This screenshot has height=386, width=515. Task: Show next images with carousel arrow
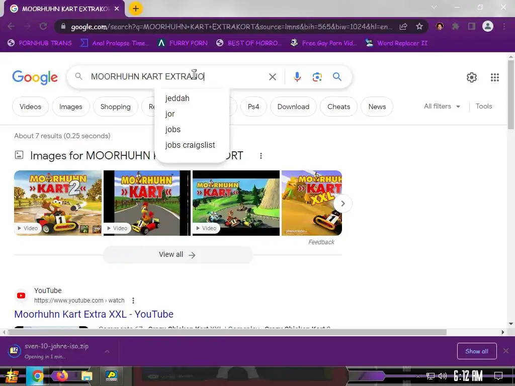click(x=342, y=204)
